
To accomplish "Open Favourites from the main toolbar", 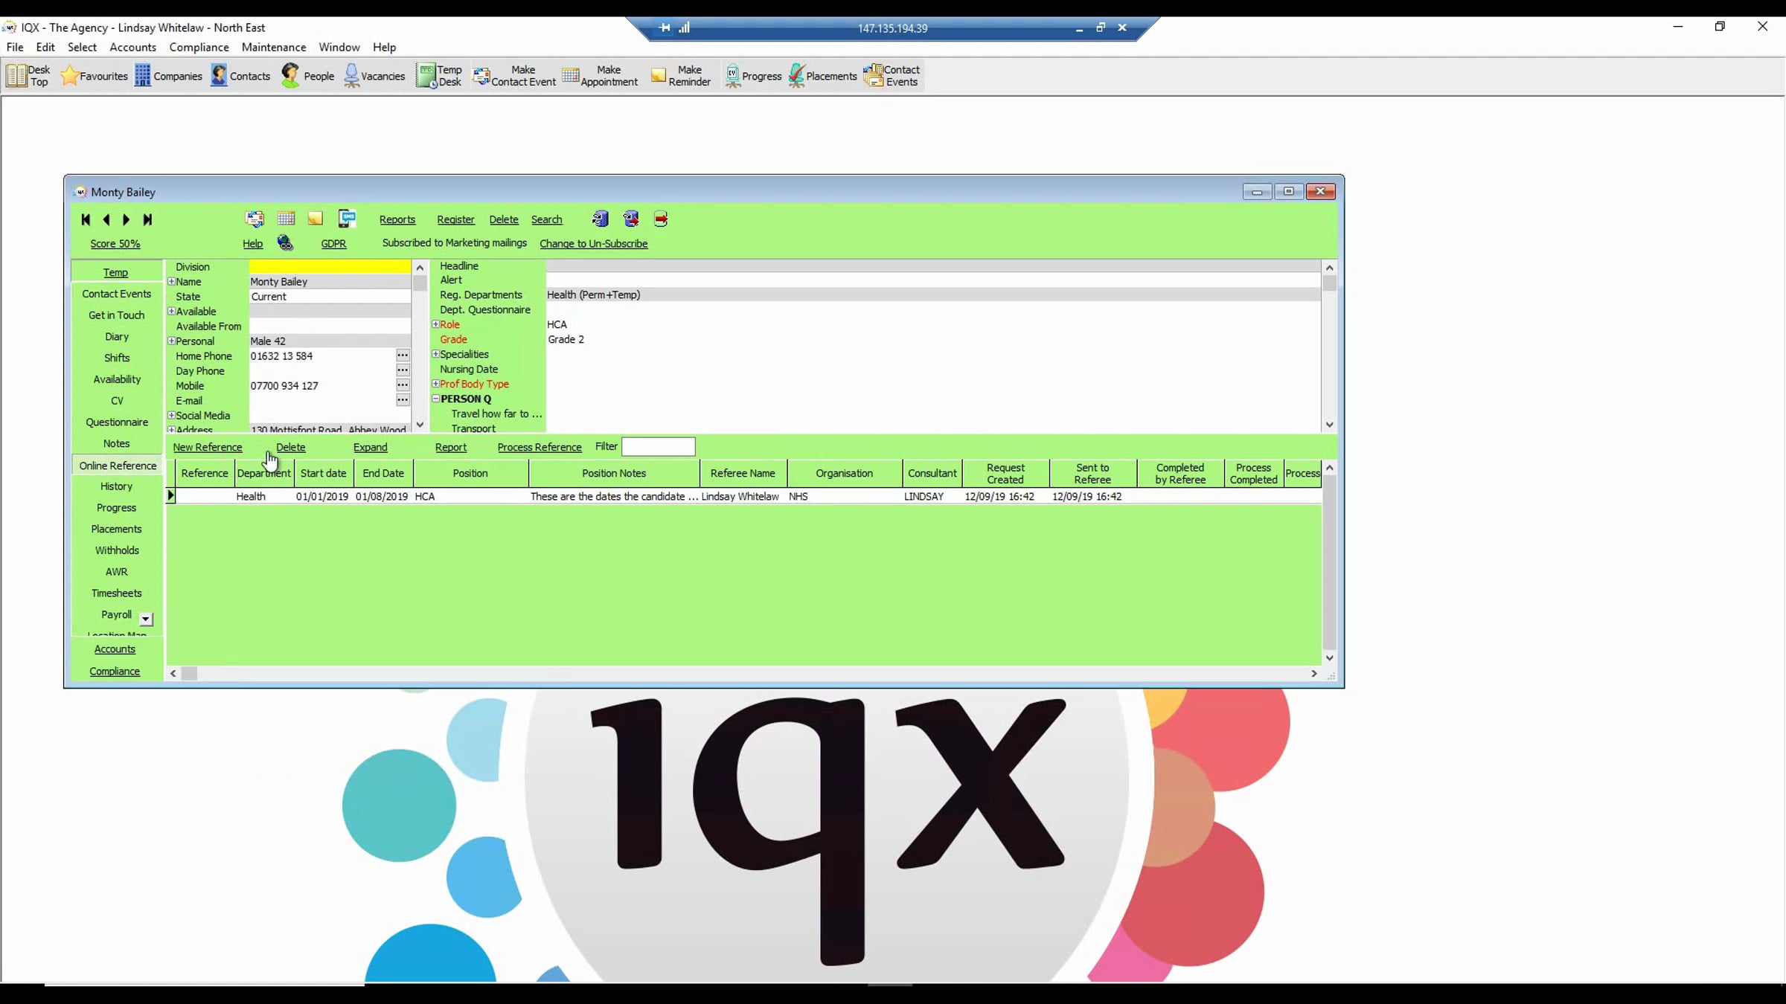I will [x=94, y=76].
